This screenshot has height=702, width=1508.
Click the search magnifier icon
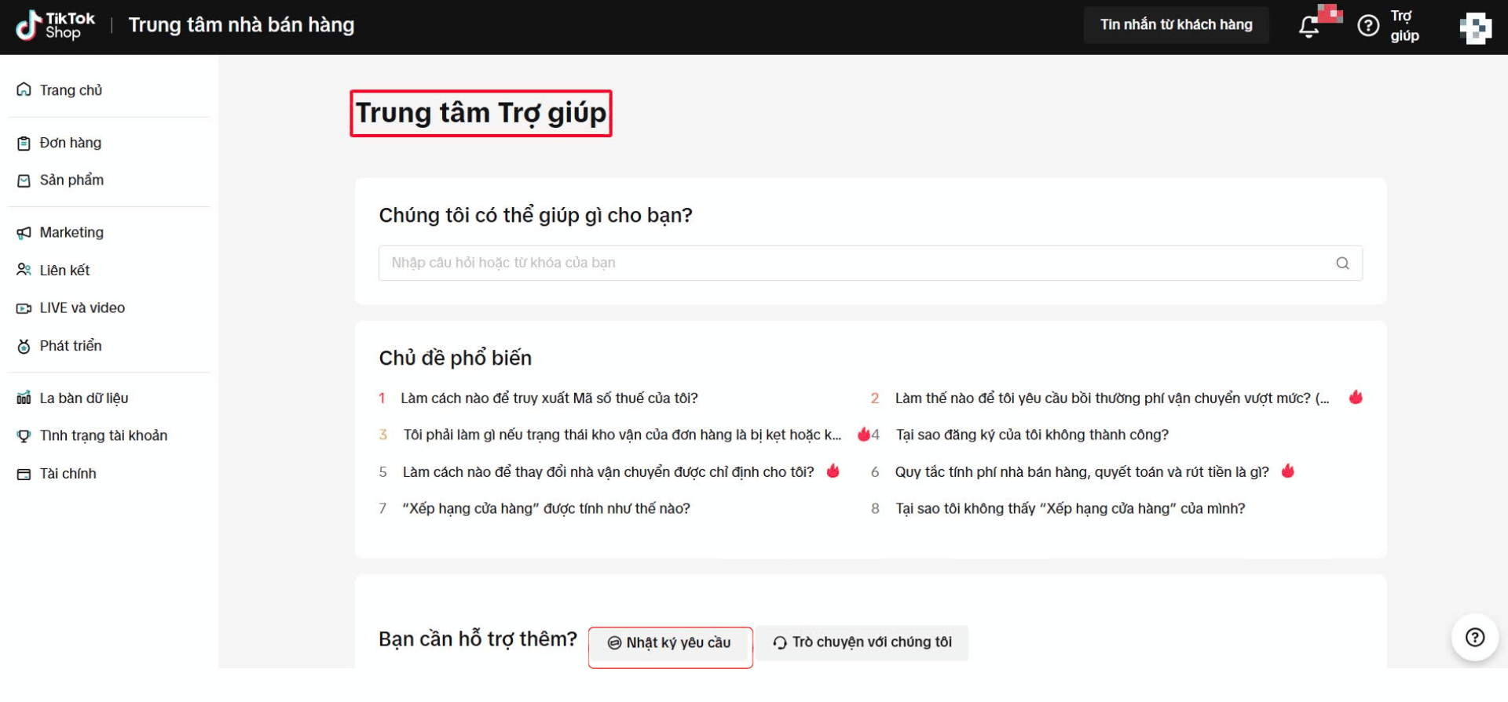(1342, 264)
